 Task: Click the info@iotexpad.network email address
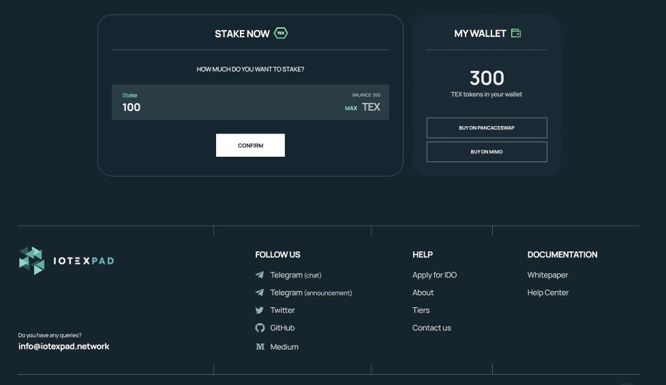[x=63, y=346]
